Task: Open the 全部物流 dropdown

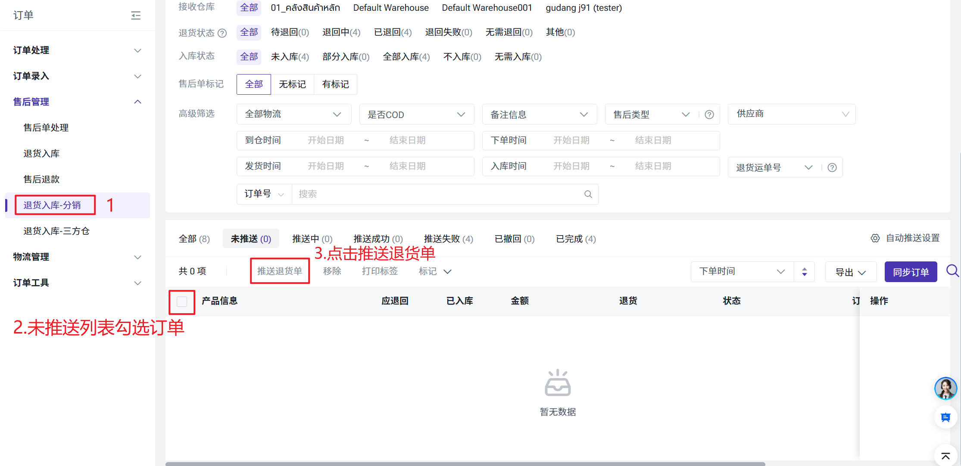Action: 293,114
